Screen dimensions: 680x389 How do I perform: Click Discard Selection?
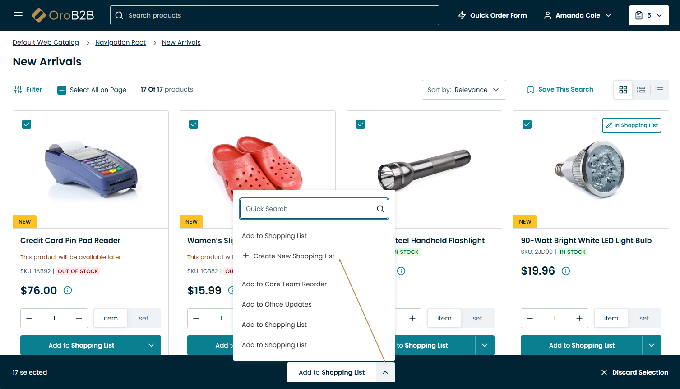tap(634, 372)
